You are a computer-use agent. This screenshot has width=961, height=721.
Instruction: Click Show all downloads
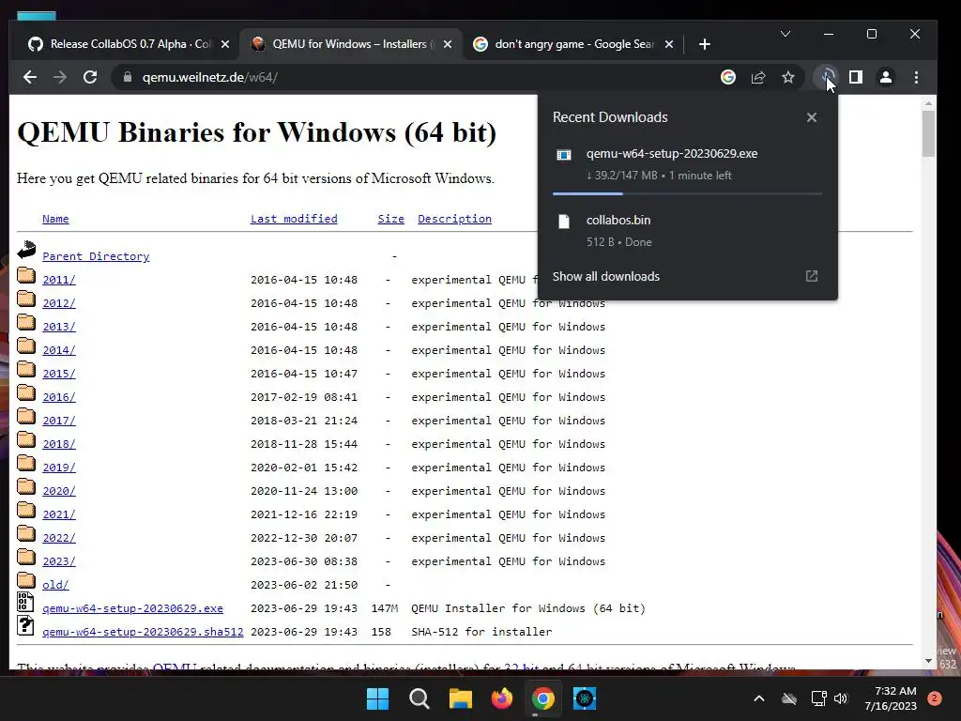[605, 277]
